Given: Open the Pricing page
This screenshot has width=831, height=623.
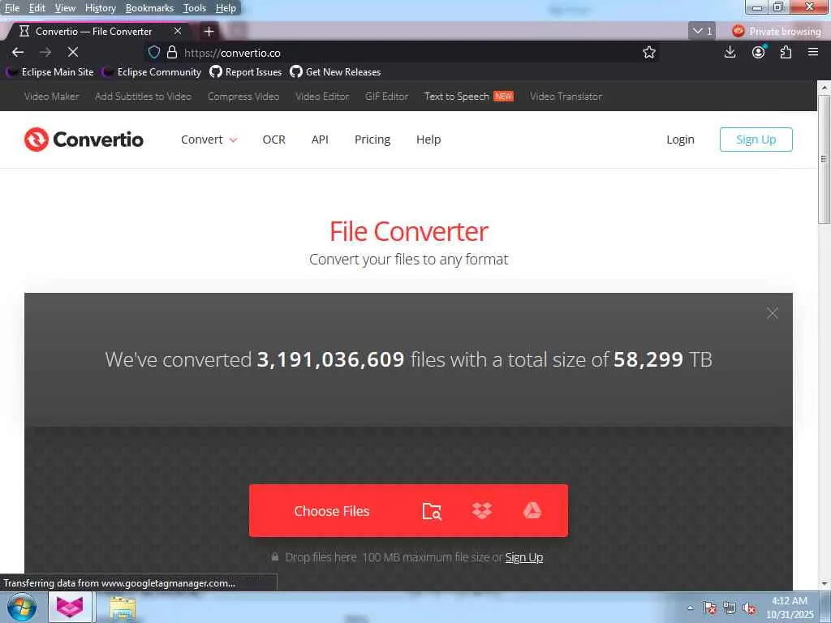Looking at the screenshot, I should click(372, 140).
